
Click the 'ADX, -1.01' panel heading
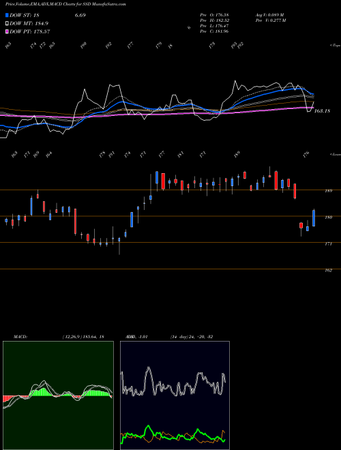(x=136, y=337)
